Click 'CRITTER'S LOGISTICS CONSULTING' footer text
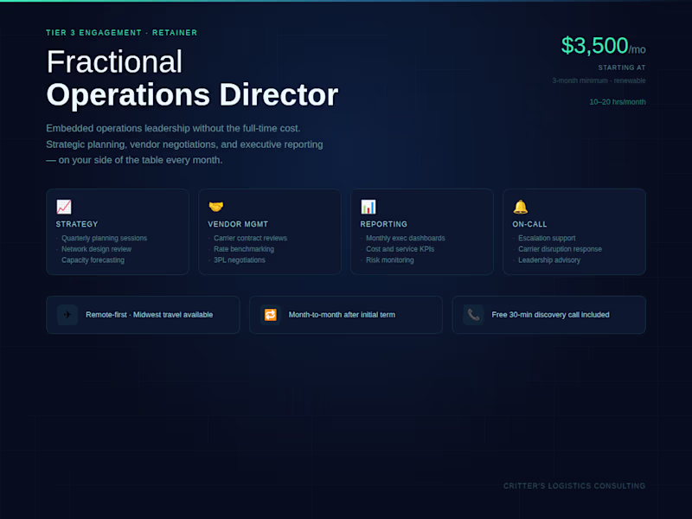The width and height of the screenshot is (692, 519). [x=574, y=486]
